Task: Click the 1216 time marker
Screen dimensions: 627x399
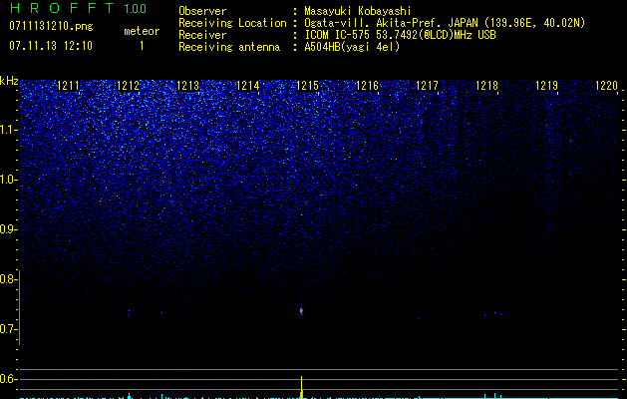Action: click(367, 86)
